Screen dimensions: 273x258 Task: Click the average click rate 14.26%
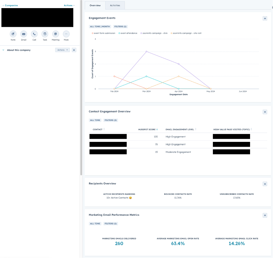click(237, 243)
